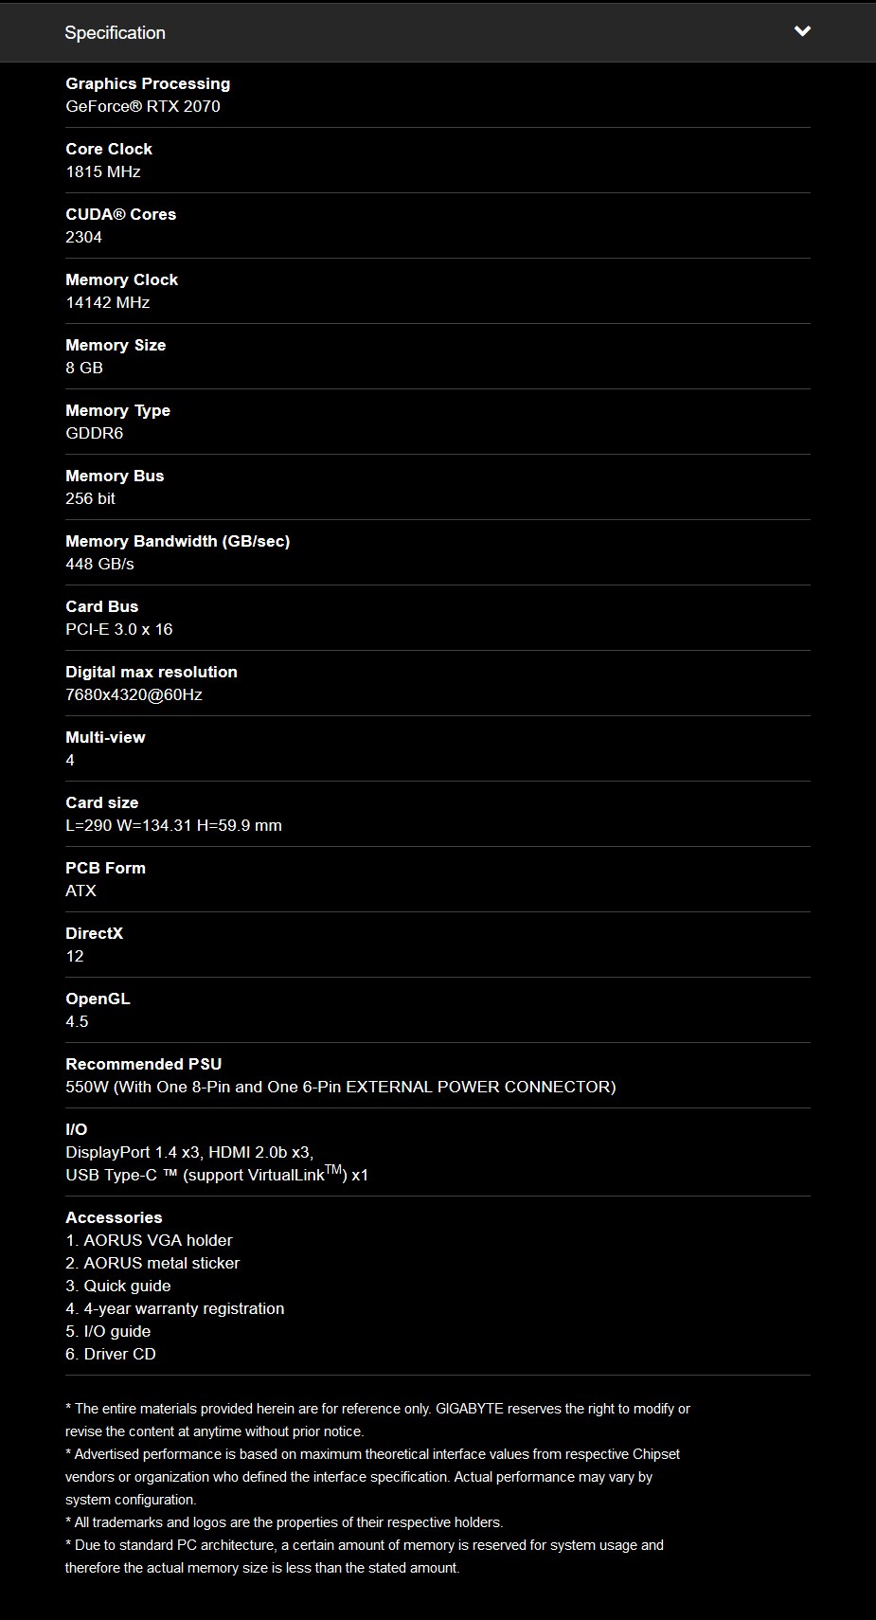Click the Card size dimensions text

point(173,825)
